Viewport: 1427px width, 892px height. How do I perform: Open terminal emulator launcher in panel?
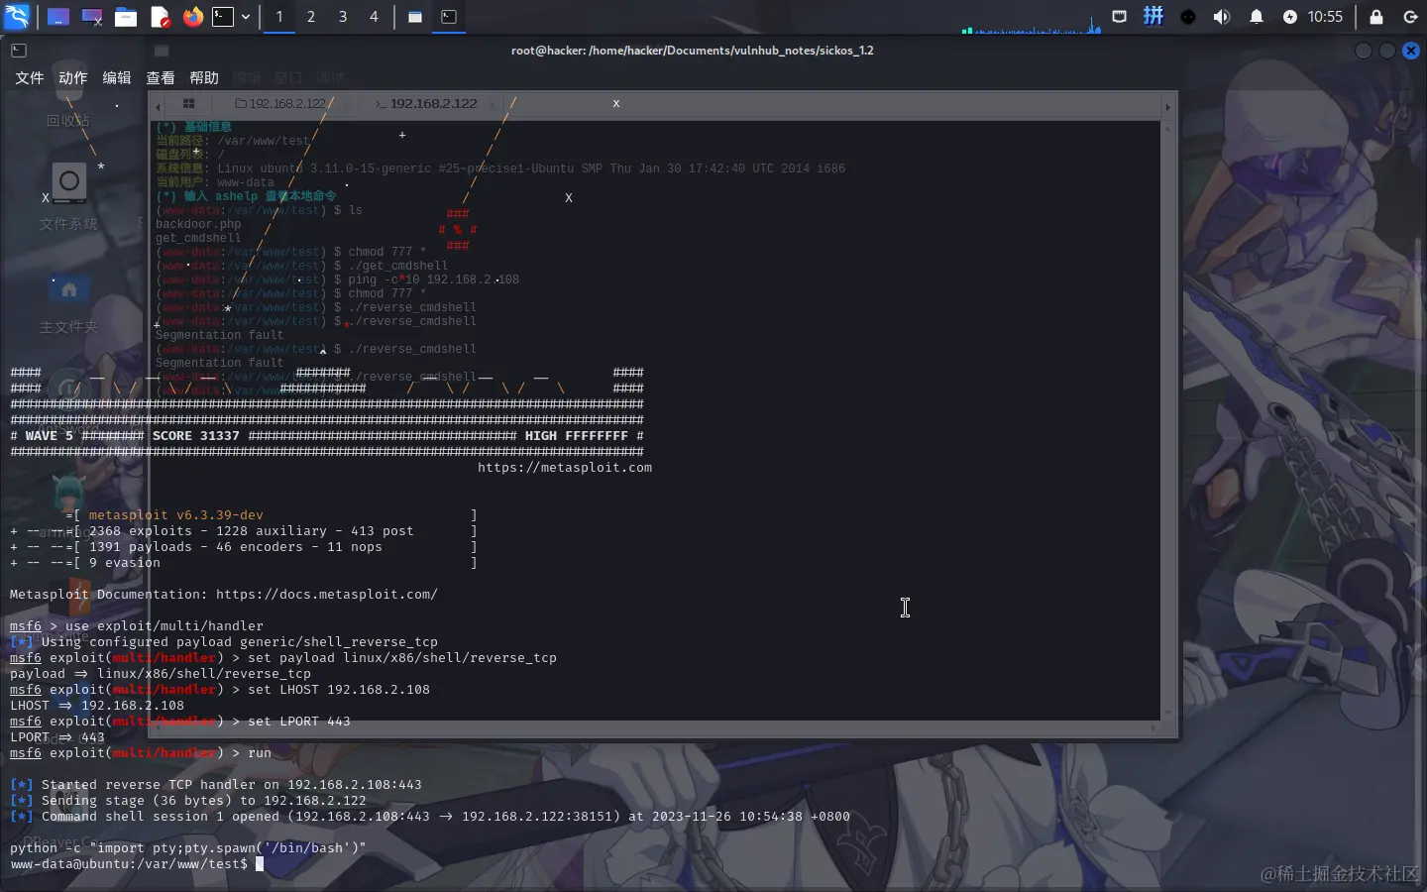pos(223,17)
